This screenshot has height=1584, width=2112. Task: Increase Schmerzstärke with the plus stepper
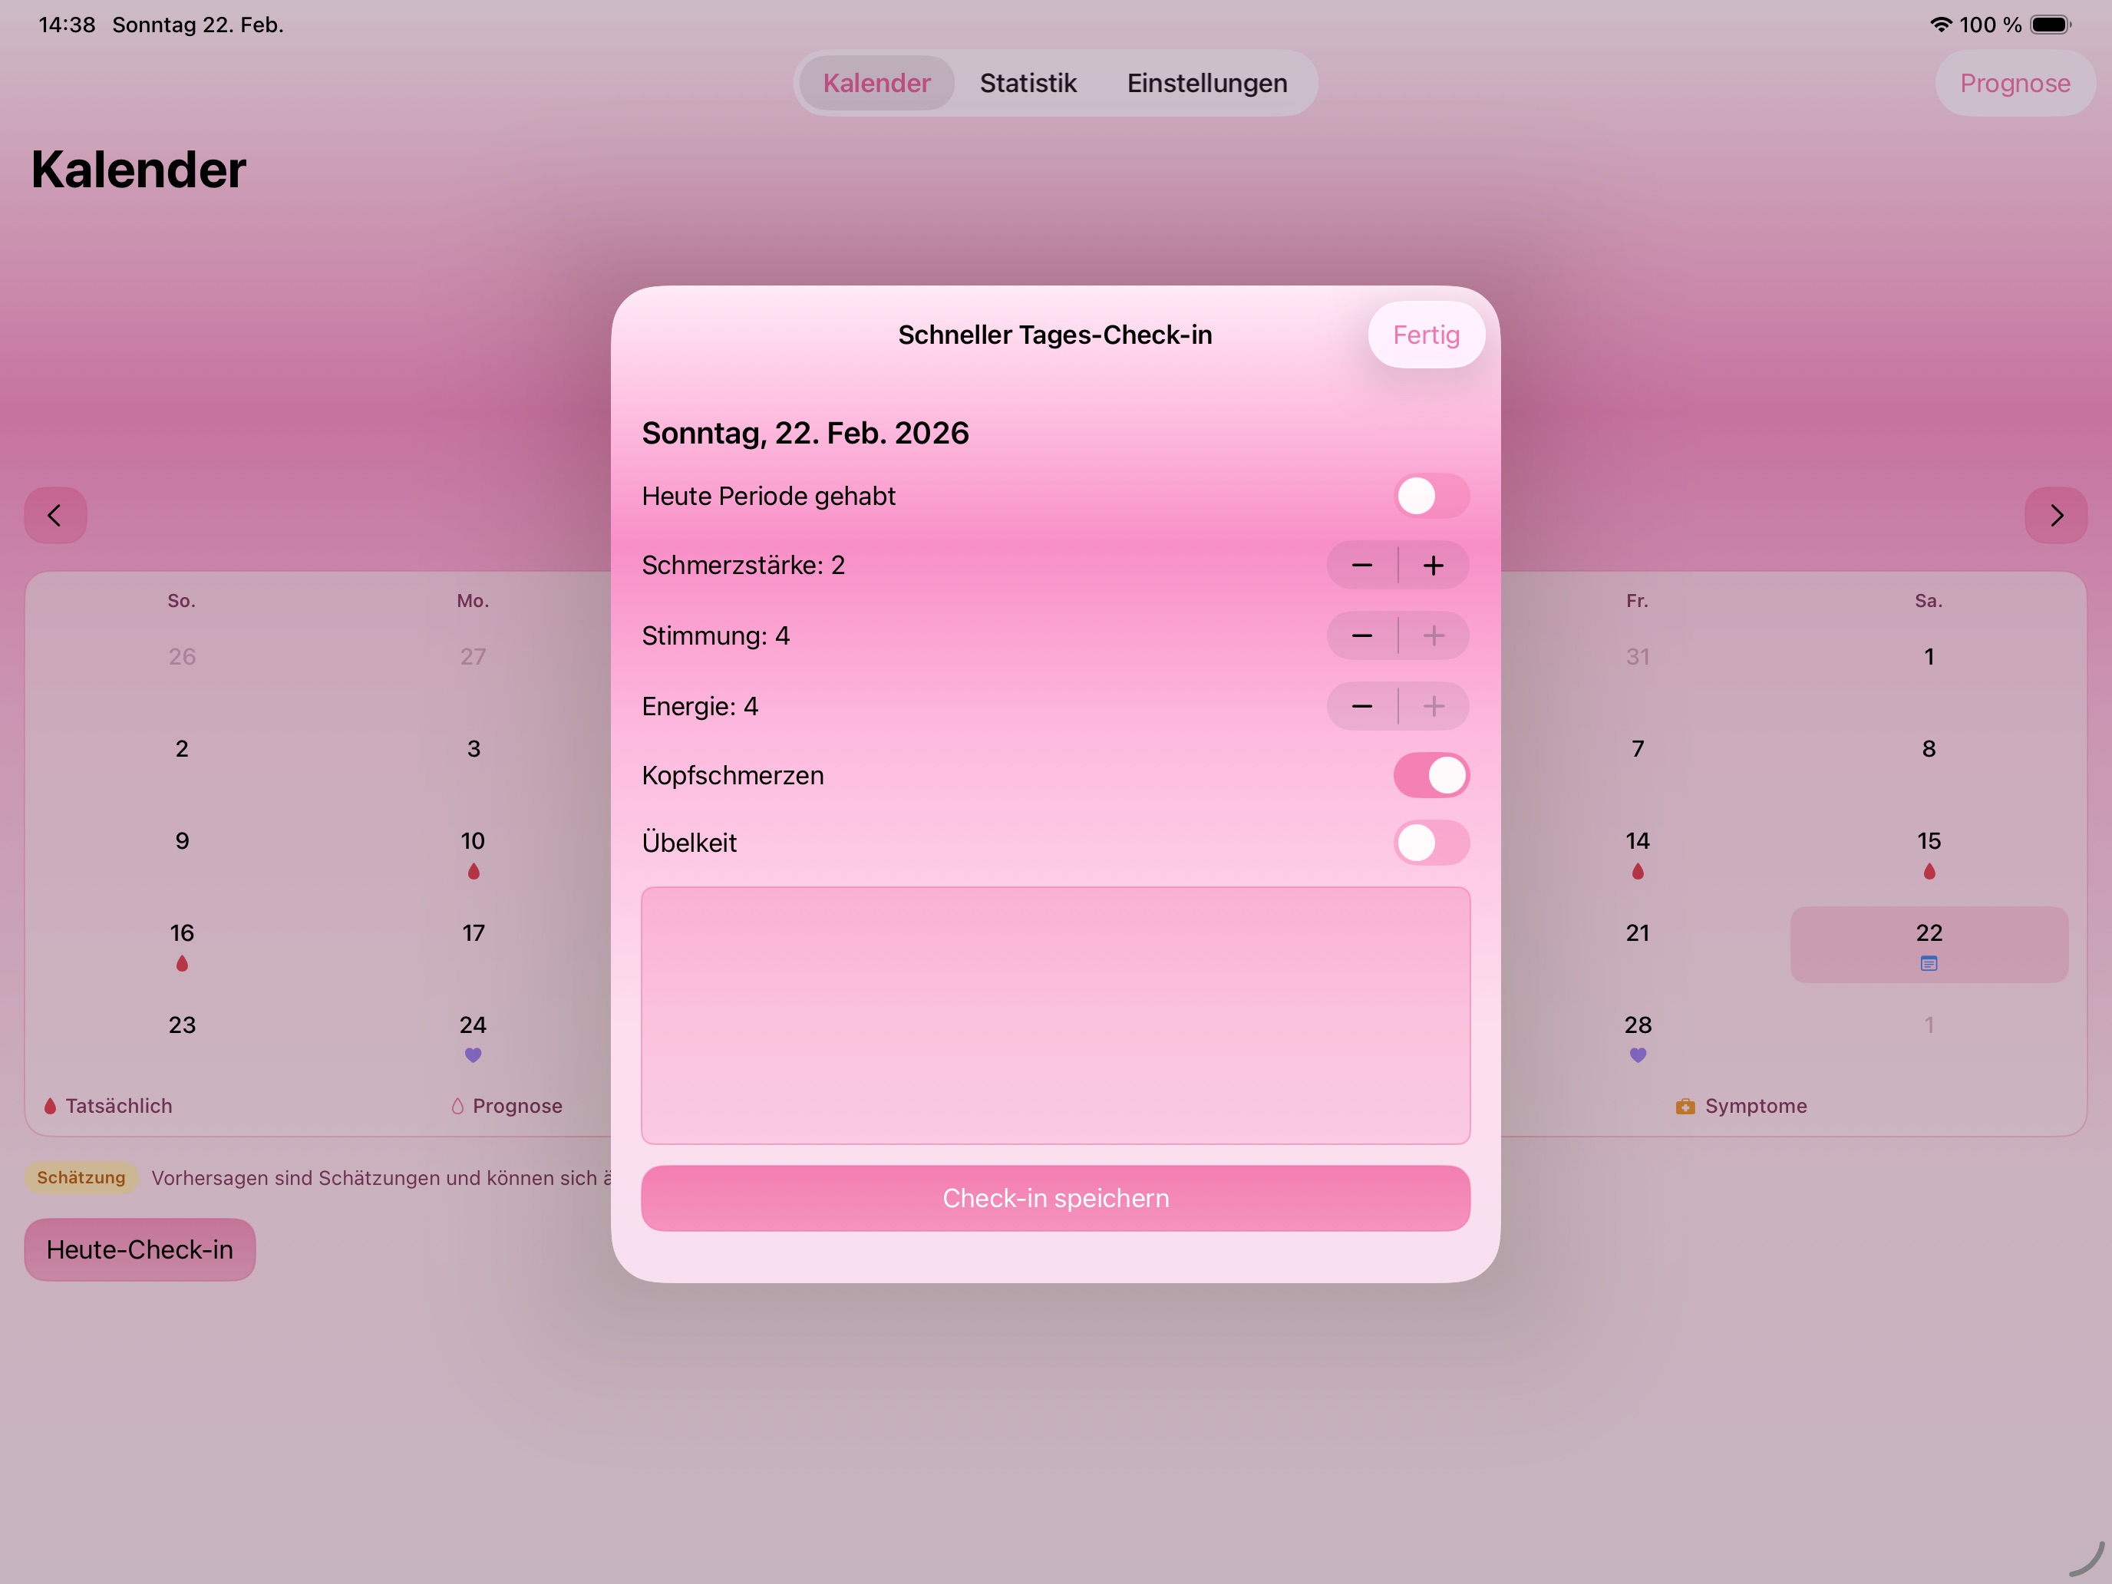tap(1433, 564)
